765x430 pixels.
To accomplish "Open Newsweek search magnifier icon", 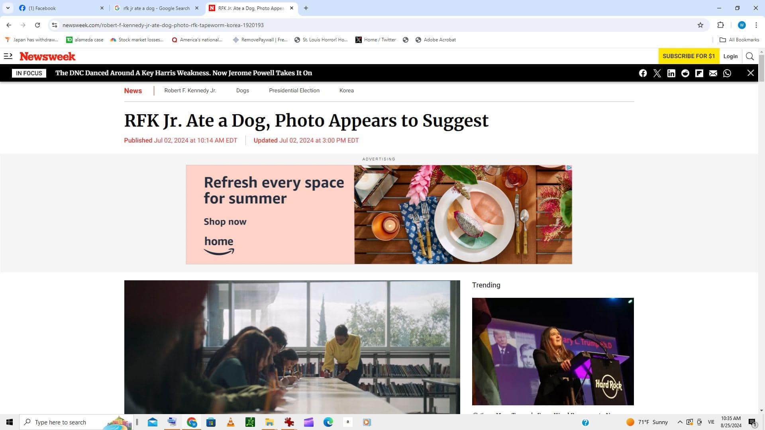I will click(749, 56).
